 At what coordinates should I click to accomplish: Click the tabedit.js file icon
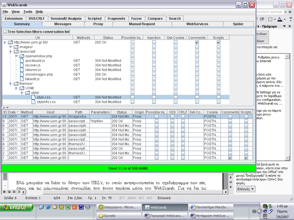[22, 79]
